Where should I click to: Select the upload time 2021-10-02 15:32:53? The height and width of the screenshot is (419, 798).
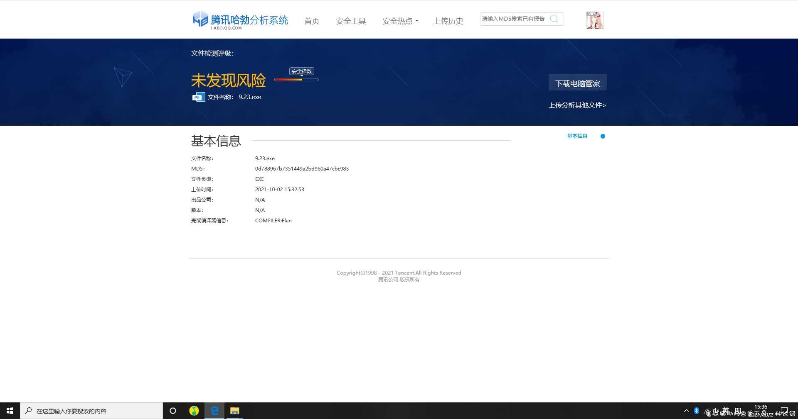pyautogui.click(x=280, y=190)
